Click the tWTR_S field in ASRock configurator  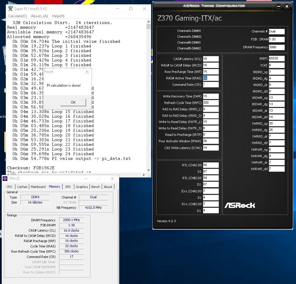211,128
